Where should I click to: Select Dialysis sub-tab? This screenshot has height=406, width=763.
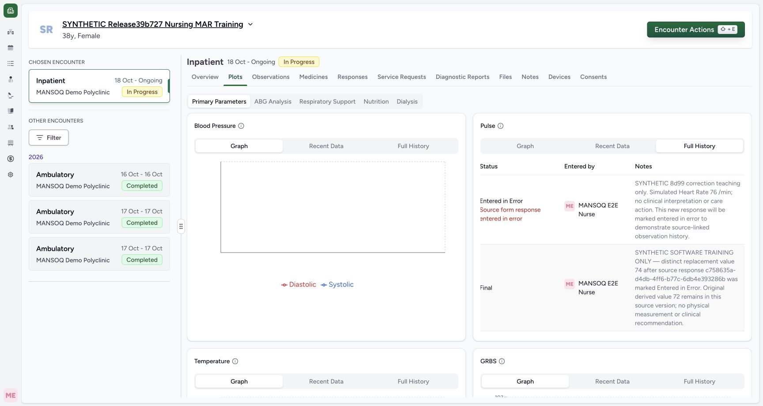(x=407, y=101)
